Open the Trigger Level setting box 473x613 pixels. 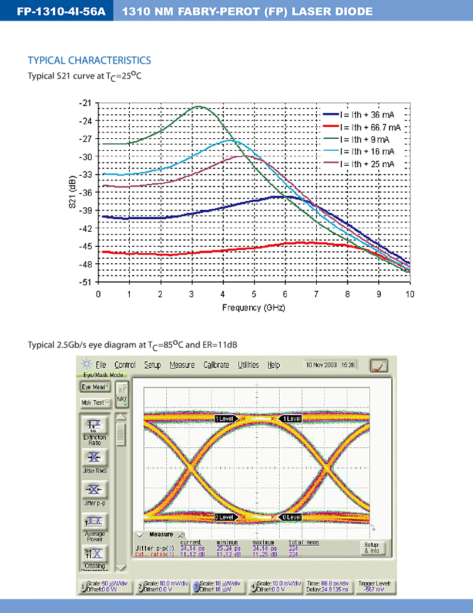pos(375,587)
